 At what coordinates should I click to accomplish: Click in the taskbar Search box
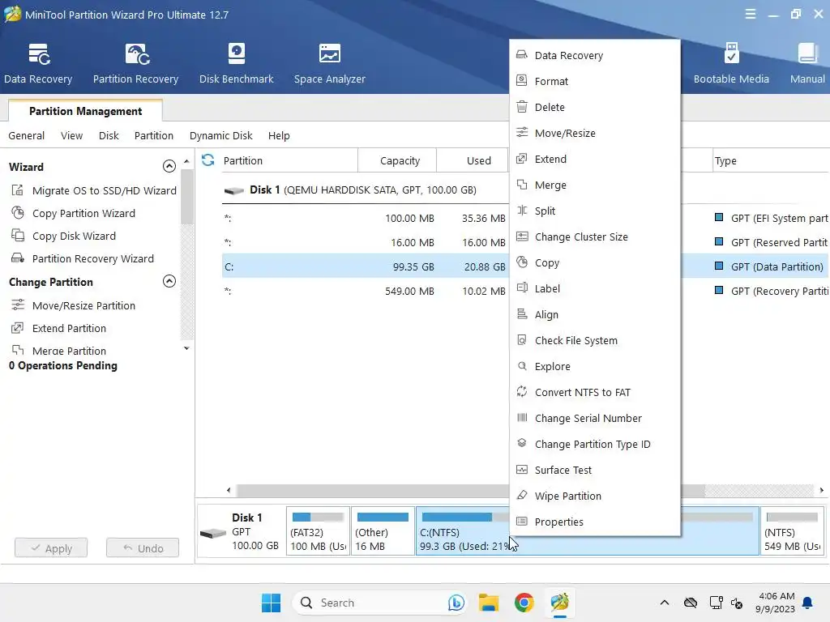pyautogui.click(x=379, y=603)
